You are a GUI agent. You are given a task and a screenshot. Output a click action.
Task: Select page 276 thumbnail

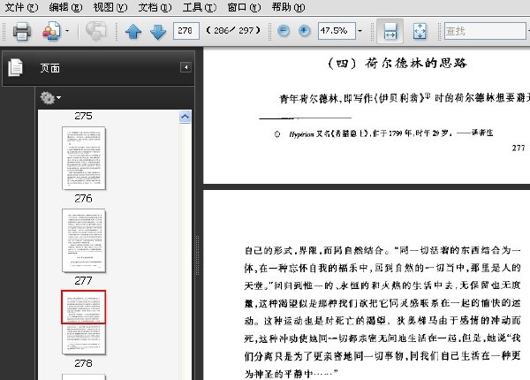(x=84, y=240)
